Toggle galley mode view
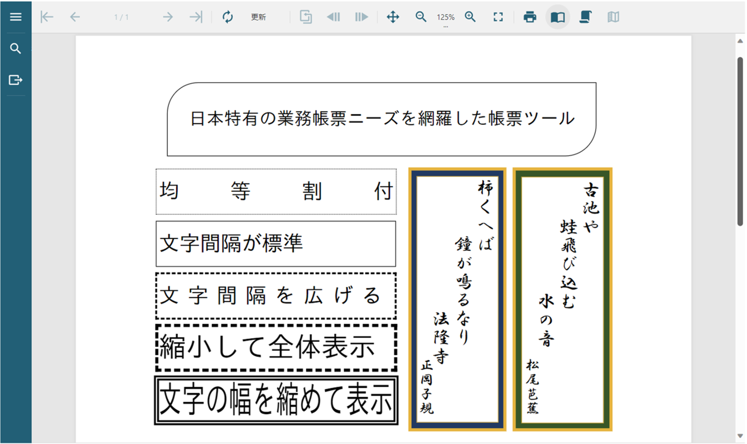747x444 pixels. 613,17
